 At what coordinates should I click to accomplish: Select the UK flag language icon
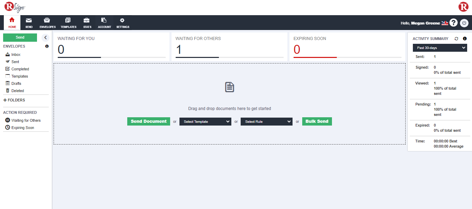[x=445, y=23]
